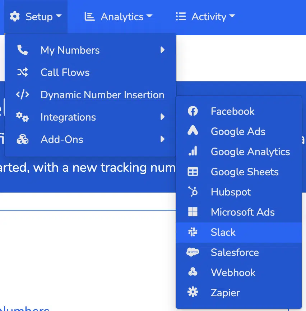This screenshot has width=306, height=311.
Task: Click the code icon for Dynamic Number Insertion
Action: 23,94
